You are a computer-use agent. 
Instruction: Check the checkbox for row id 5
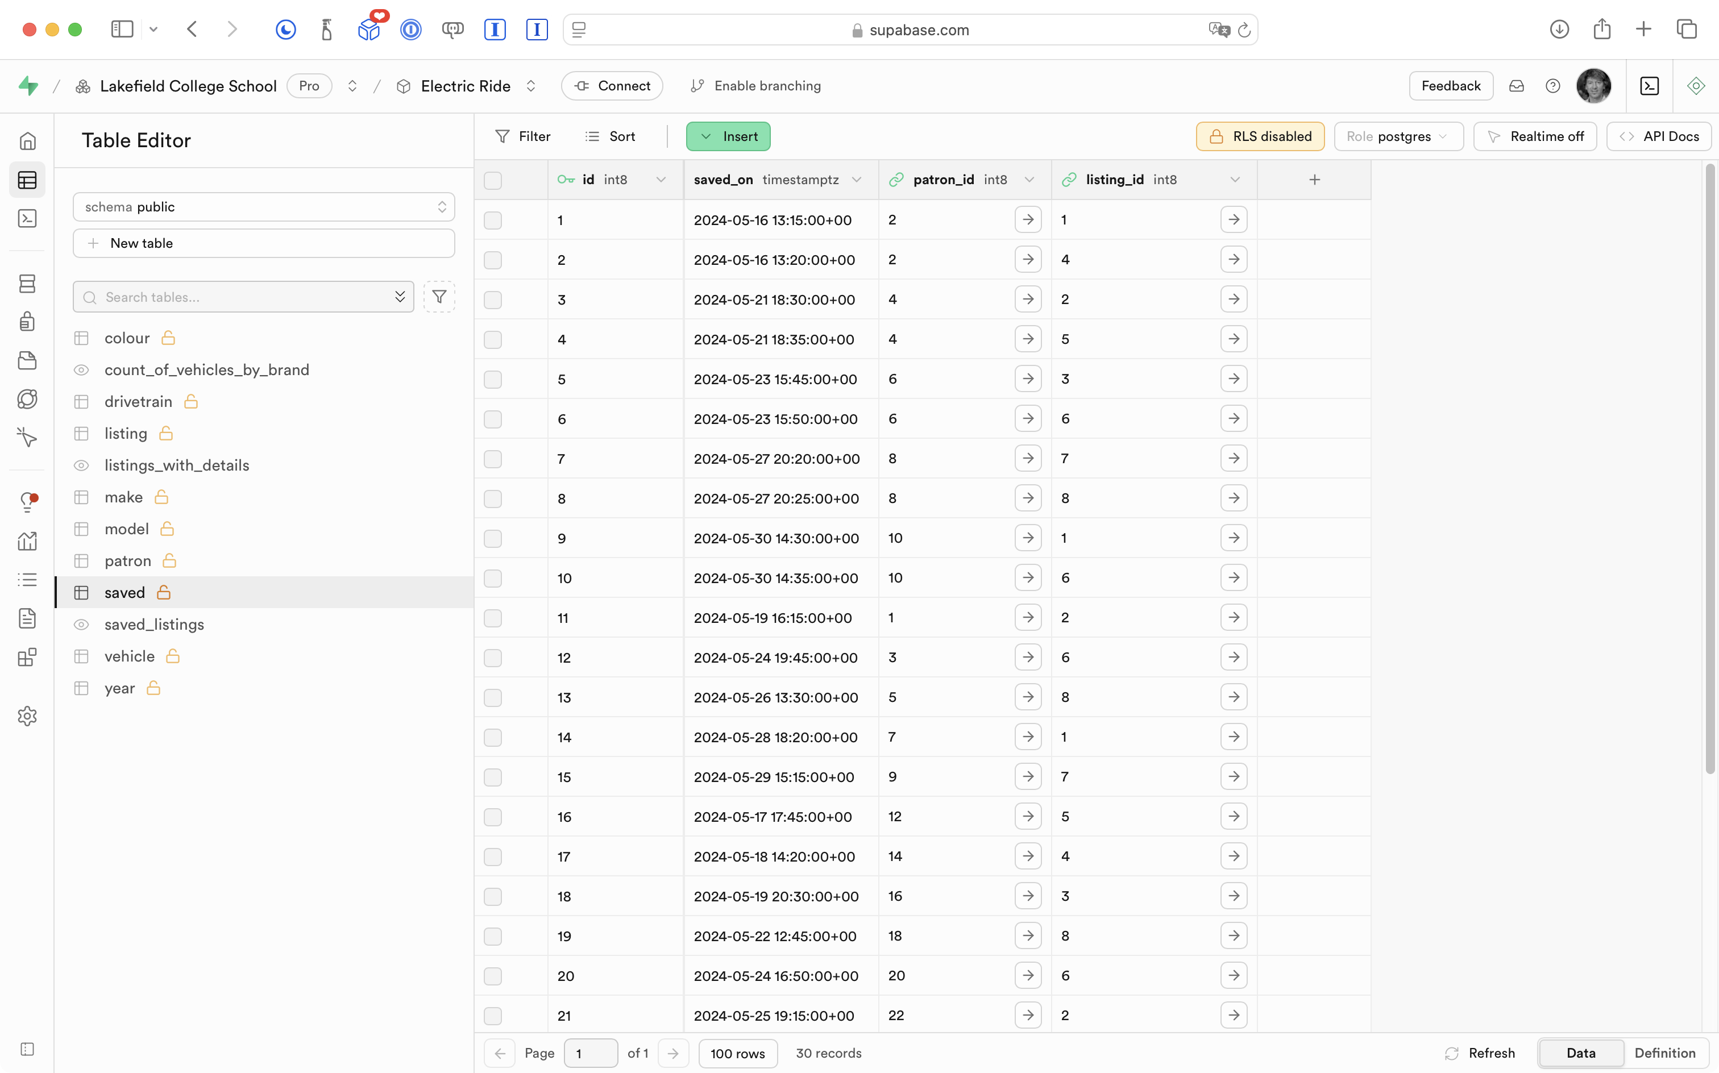click(492, 379)
